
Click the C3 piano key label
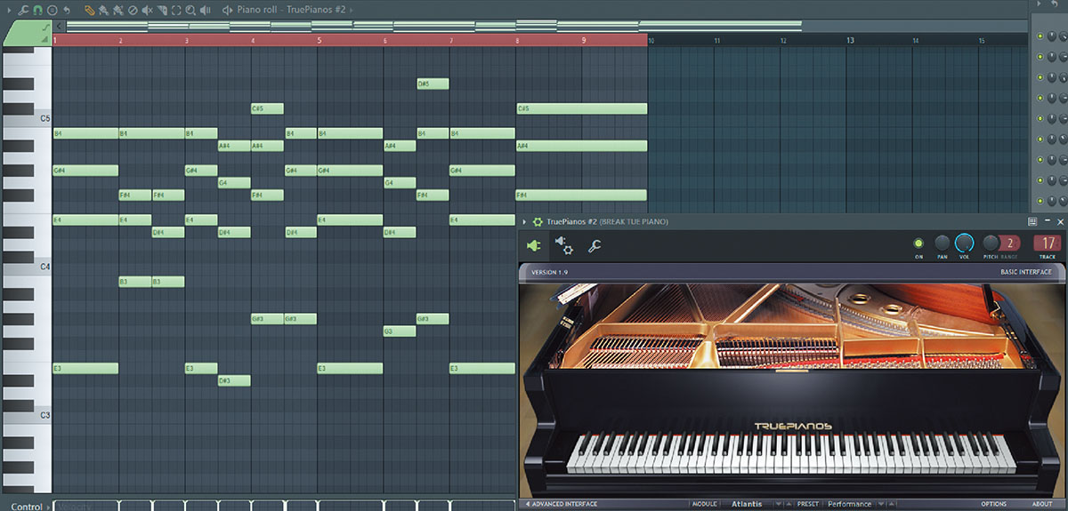pyautogui.click(x=44, y=415)
